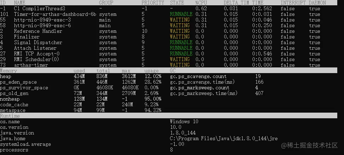Screen dimensions: 344x155
Task: Click the Signal Dispatcher thread name
Action: (38, 42)
